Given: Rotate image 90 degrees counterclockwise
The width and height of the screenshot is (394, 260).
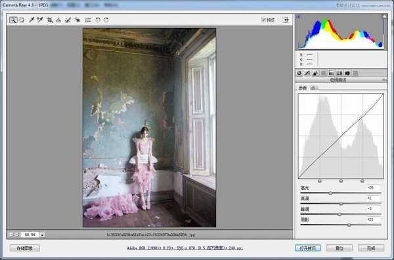Looking at the screenshot, I should point(97,20).
